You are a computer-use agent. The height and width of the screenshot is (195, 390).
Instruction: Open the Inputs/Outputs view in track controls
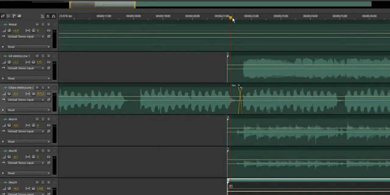3,16
